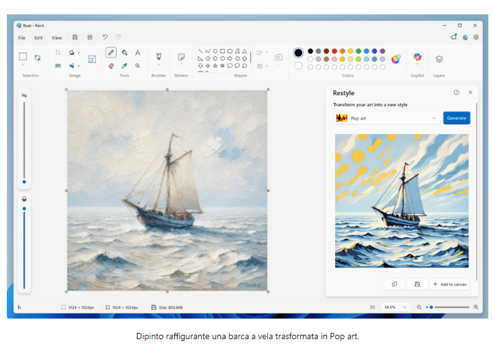Image resolution: width=494 pixels, height=351 pixels.
Task: Activate the Text tool
Action: point(138,52)
